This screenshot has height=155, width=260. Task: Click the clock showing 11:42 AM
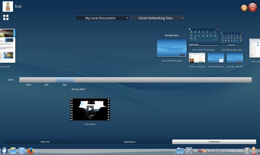[x=234, y=151]
